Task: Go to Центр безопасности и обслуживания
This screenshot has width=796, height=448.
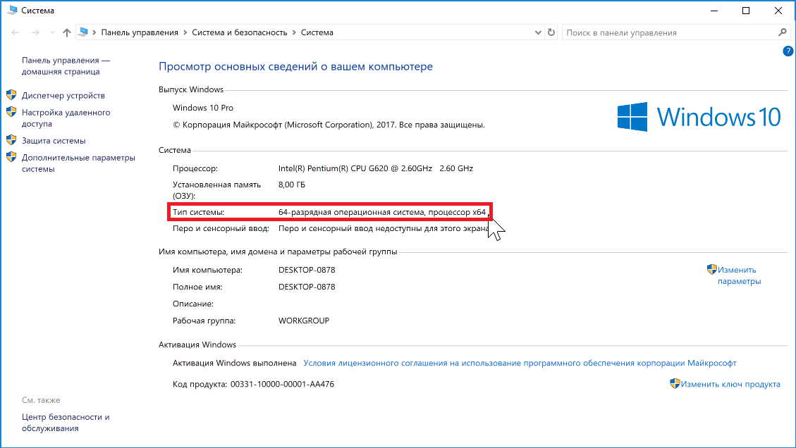Action: tap(65, 422)
